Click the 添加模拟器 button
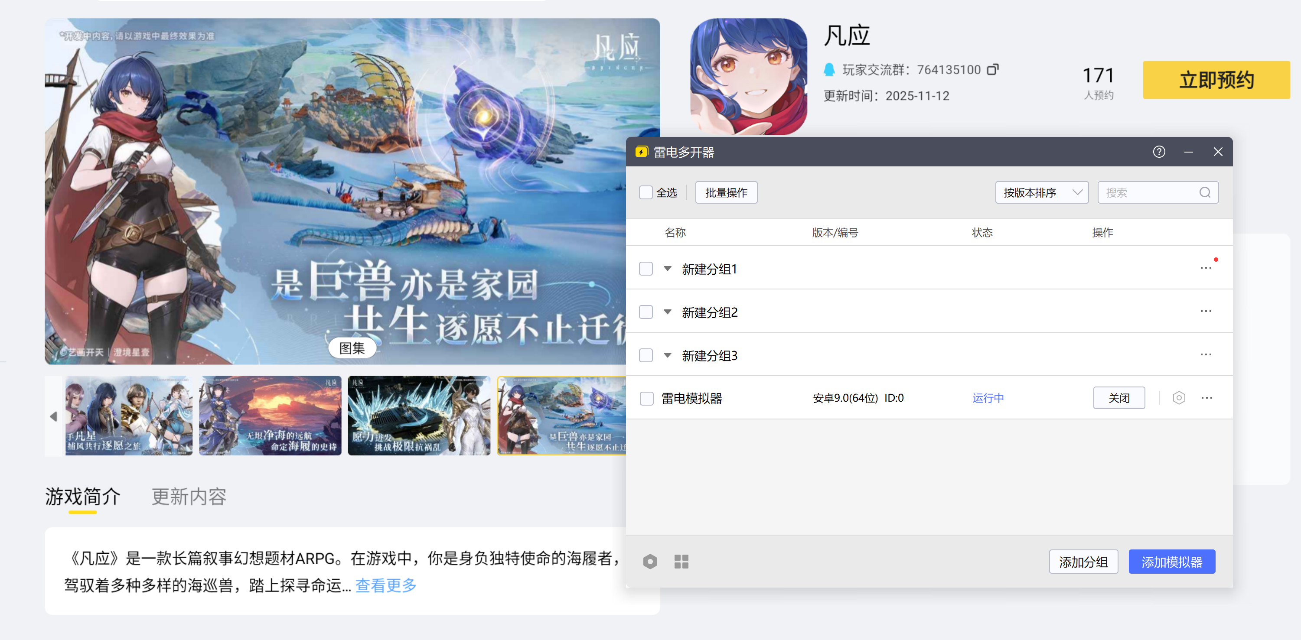Screen dimensions: 1301x640 tap(1171, 562)
